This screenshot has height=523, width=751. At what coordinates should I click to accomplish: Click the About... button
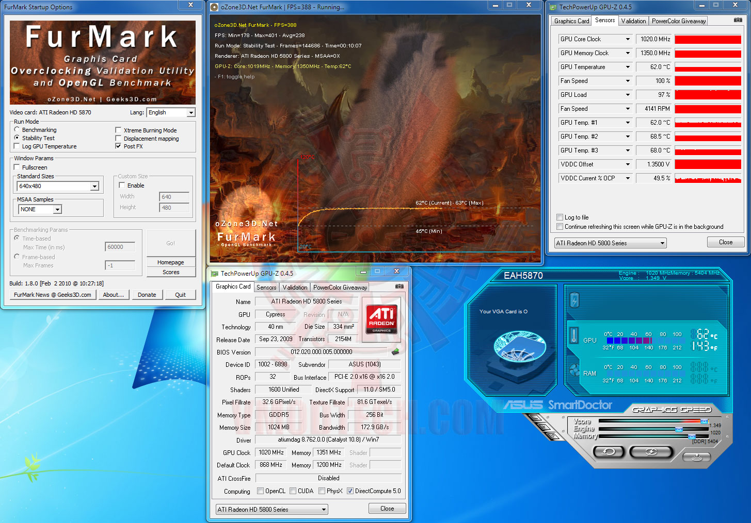click(x=113, y=295)
